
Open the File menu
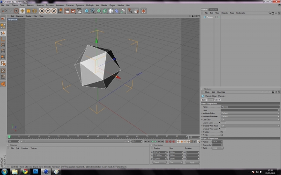click(x=3, y=5)
